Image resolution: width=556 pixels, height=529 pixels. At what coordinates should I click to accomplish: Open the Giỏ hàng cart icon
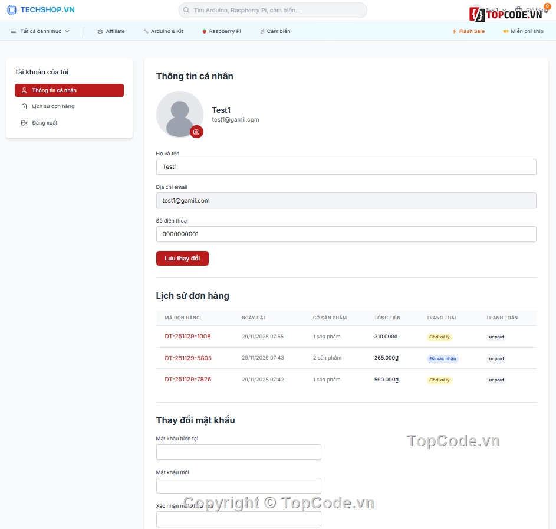point(519,9)
